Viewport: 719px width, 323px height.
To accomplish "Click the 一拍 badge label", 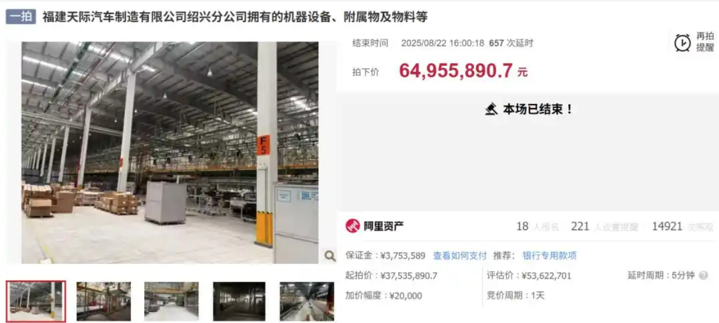I will (22, 16).
